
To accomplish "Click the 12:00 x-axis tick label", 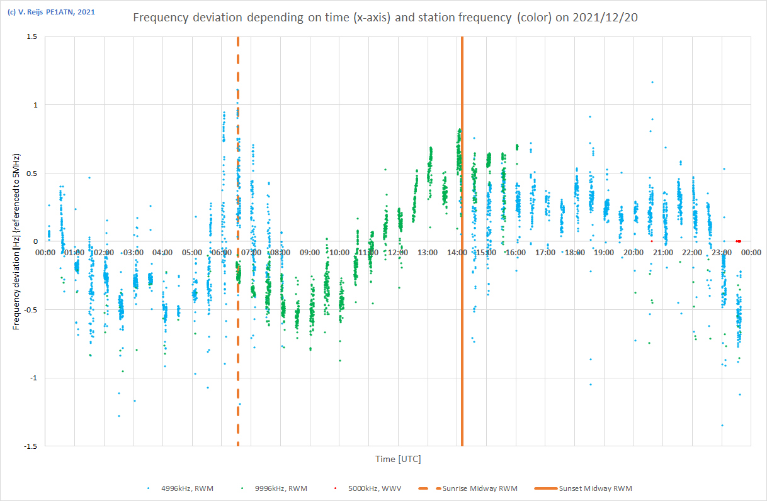I will point(398,252).
